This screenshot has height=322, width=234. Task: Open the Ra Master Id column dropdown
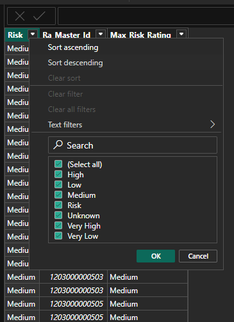tap(101, 34)
